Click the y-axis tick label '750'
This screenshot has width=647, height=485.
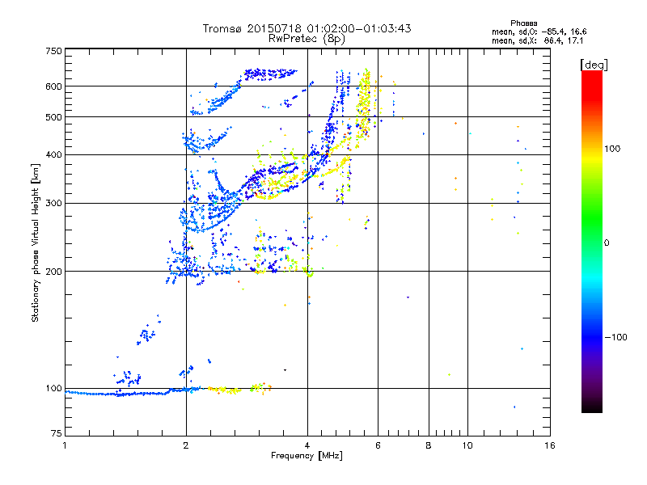(x=53, y=51)
